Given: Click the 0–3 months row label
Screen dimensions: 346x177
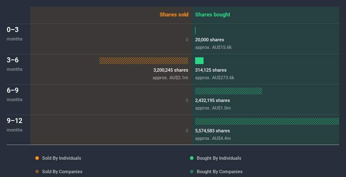Looking at the screenshot, I should click(x=15, y=34).
